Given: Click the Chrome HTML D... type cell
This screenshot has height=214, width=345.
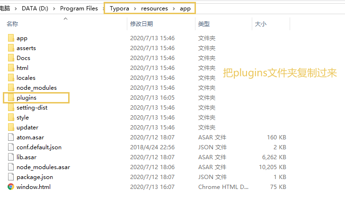Looking at the screenshot, I should click(223, 187).
